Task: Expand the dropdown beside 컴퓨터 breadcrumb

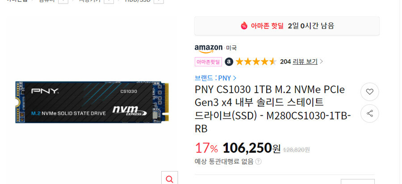Action: 63,1
